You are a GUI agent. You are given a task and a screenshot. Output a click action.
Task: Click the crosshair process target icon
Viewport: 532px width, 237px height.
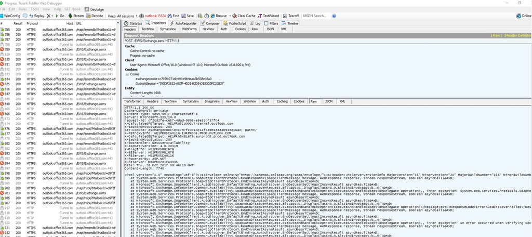pyautogui.click(x=141, y=16)
